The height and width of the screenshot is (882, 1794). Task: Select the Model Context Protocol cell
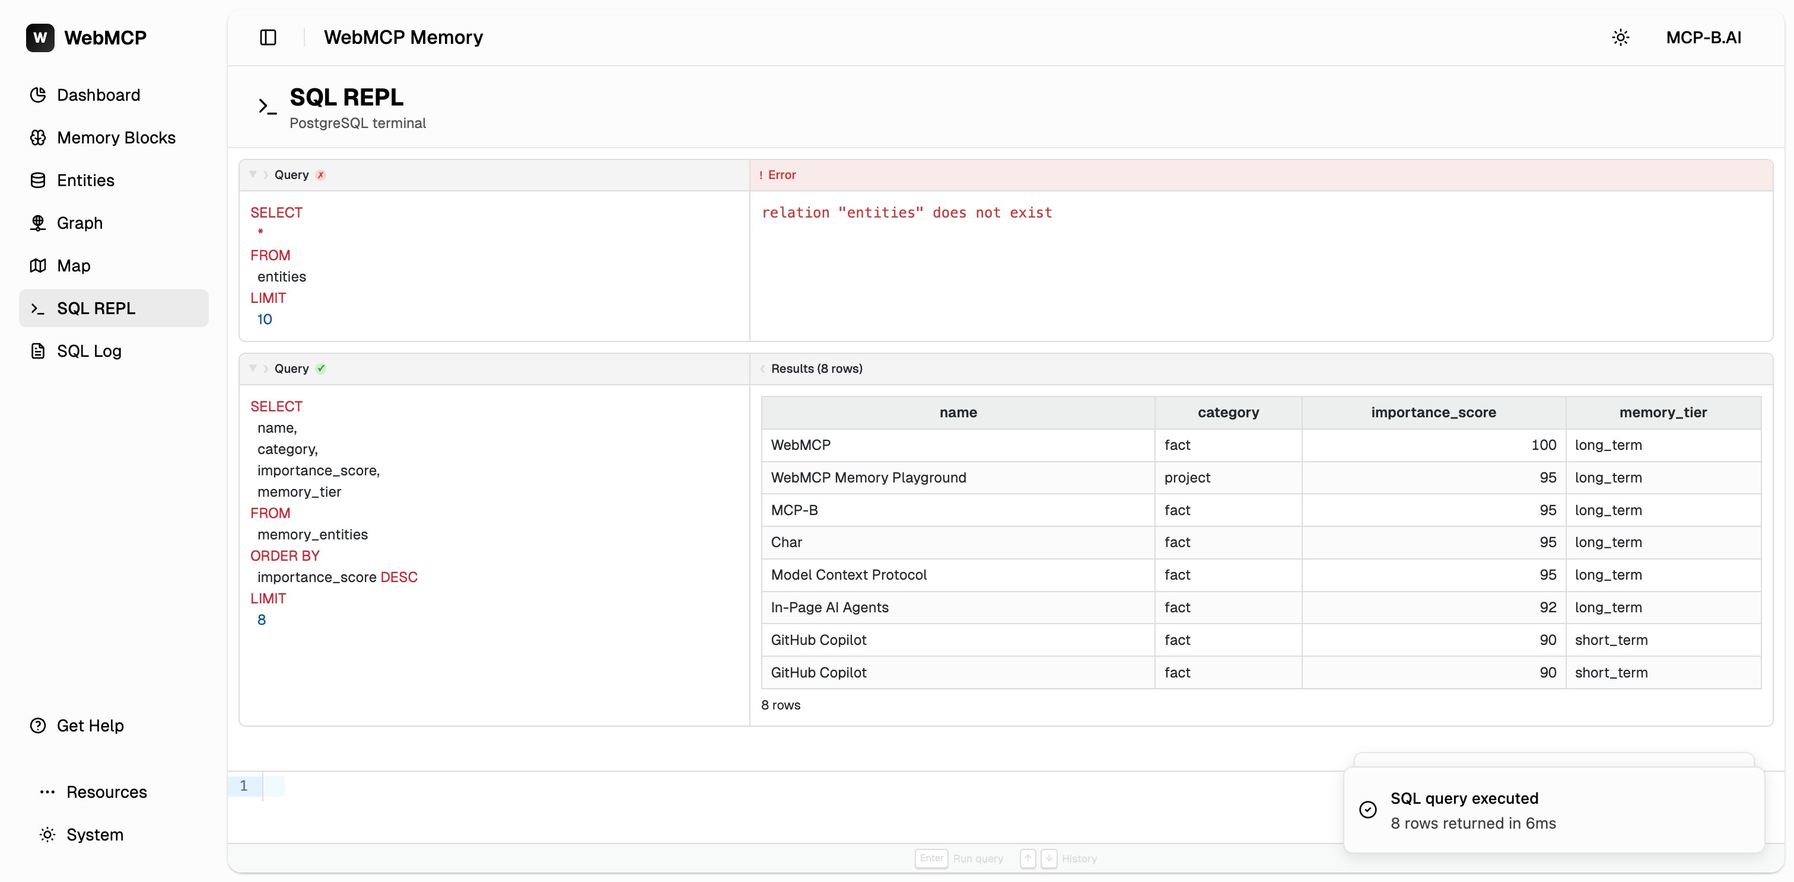[958, 575]
